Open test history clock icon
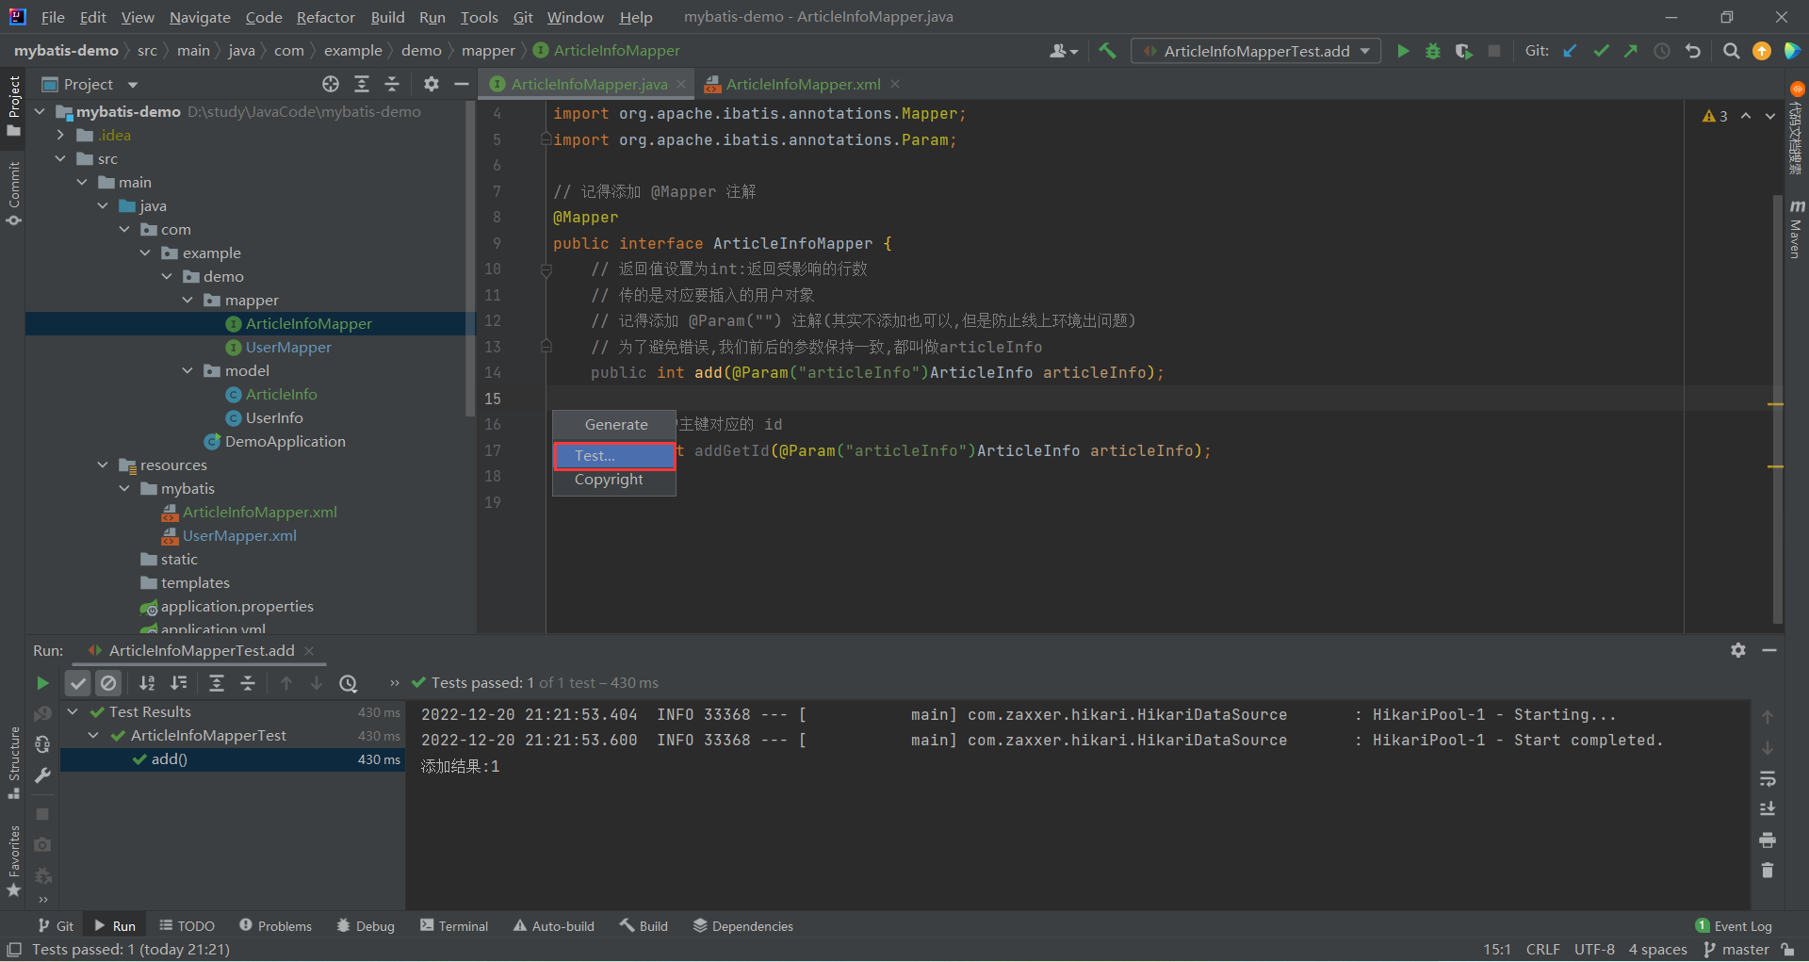 (349, 683)
